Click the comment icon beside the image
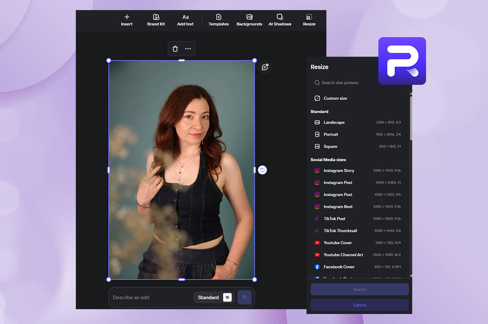 pyautogui.click(x=265, y=67)
